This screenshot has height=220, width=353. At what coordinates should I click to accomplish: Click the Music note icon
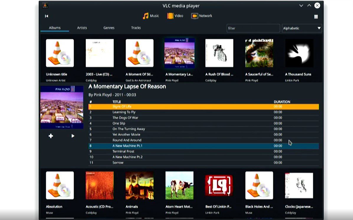145,16
